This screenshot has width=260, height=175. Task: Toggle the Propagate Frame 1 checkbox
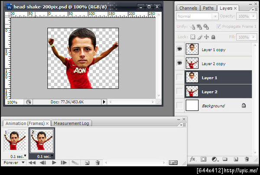click(x=219, y=26)
